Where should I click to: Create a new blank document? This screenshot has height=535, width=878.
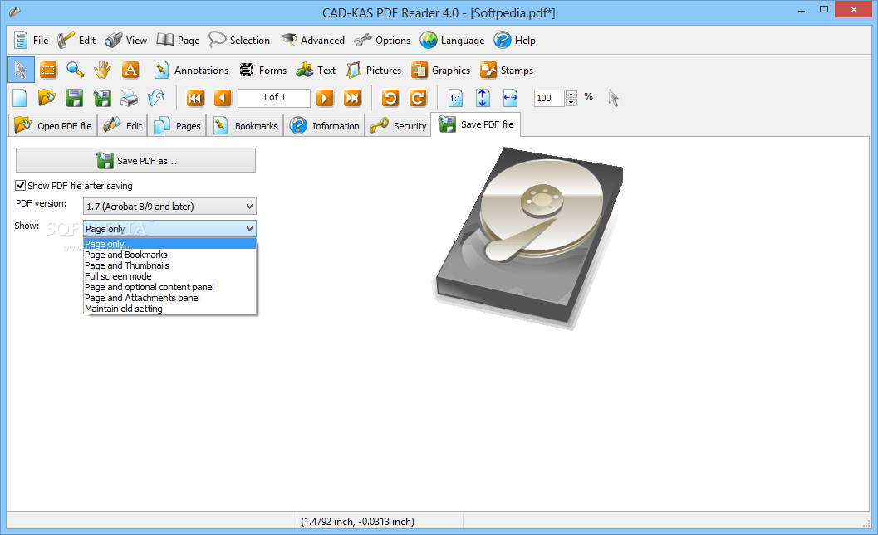click(x=20, y=99)
